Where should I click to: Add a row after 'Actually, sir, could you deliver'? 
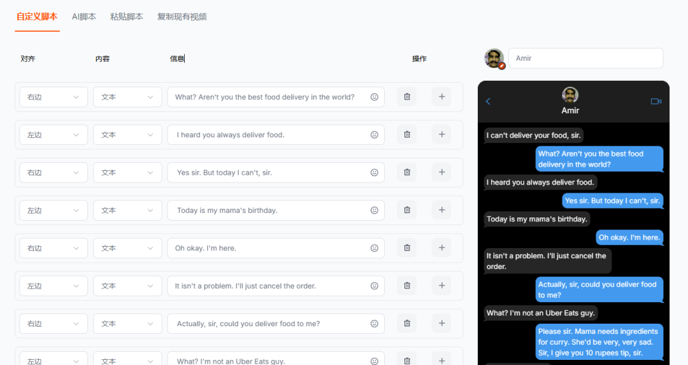441,323
